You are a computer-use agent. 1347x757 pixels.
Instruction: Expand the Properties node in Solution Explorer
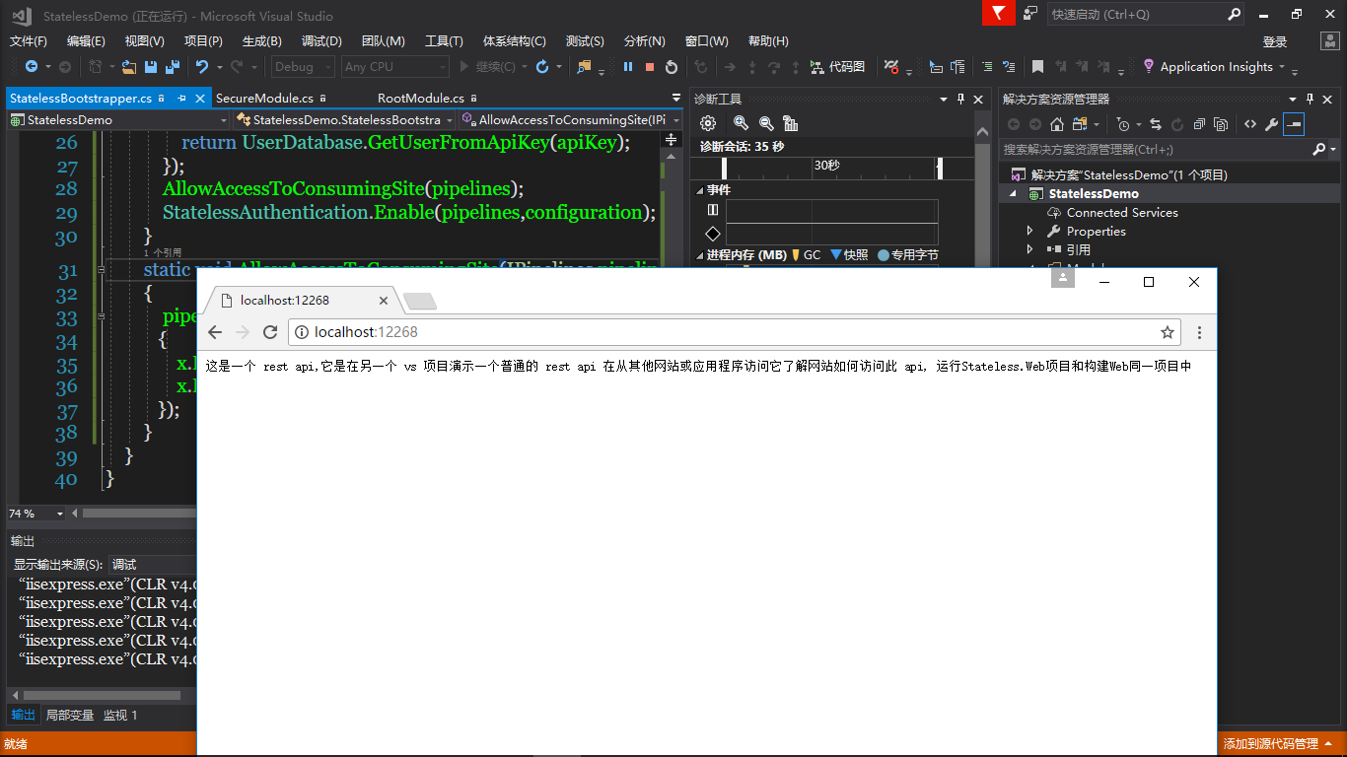tap(1030, 232)
